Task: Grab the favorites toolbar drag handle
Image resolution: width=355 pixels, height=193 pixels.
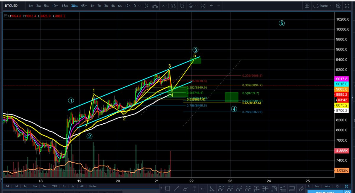Action: pos(161,188)
